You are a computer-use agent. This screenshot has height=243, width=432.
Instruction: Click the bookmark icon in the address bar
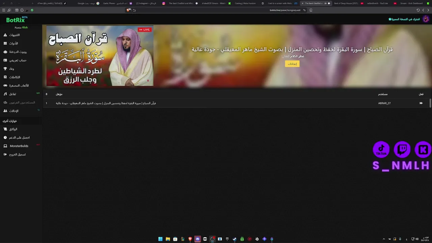(x=311, y=10)
